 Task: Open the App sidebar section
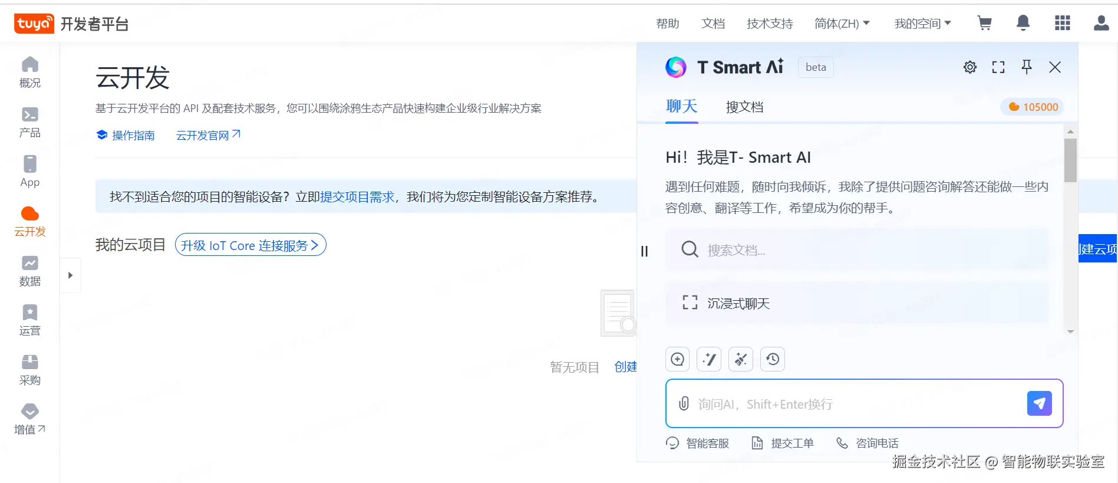coord(29,172)
